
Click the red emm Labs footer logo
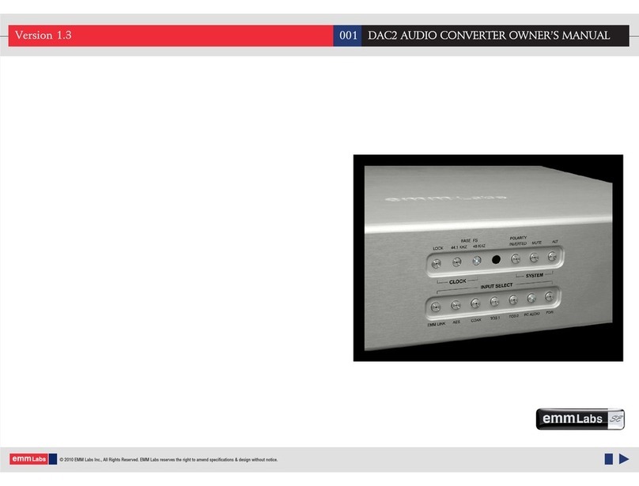[x=28, y=458]
